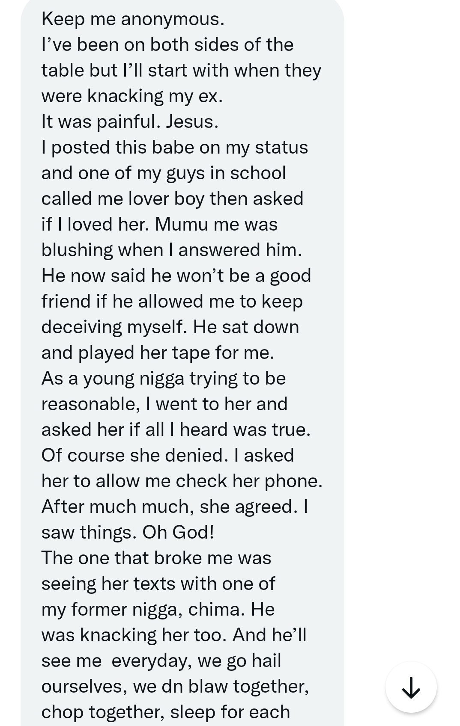Click the line 'blushing when I answered him.'

172,250
